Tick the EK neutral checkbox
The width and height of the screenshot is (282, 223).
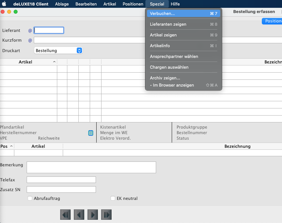(113, 198)
